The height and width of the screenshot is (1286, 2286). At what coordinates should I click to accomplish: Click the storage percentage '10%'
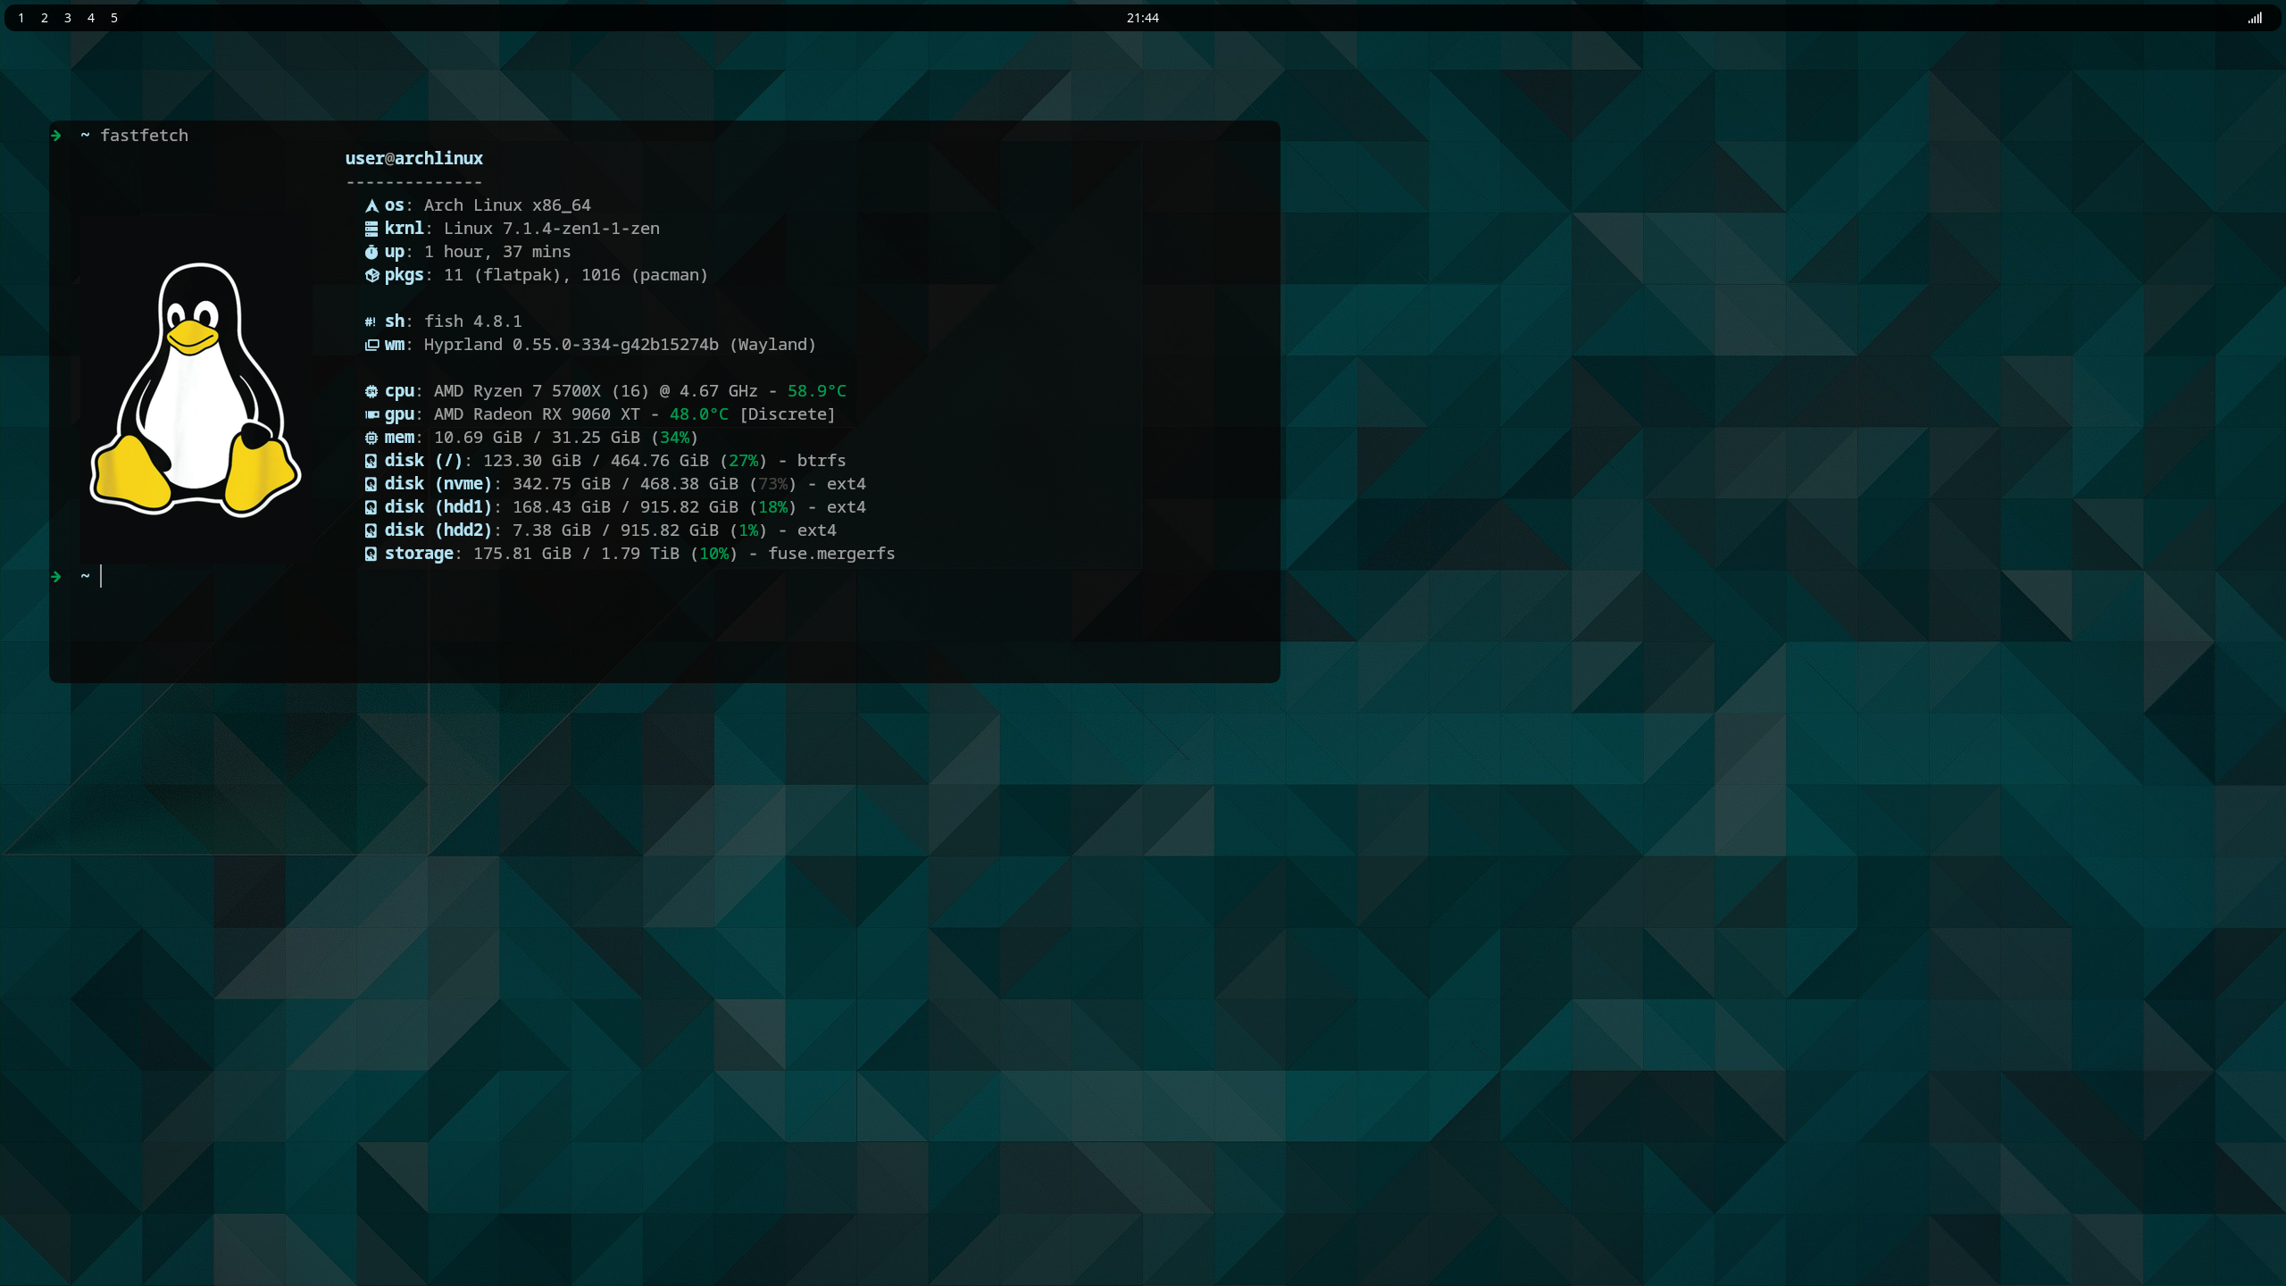click(x=714, y=554)
